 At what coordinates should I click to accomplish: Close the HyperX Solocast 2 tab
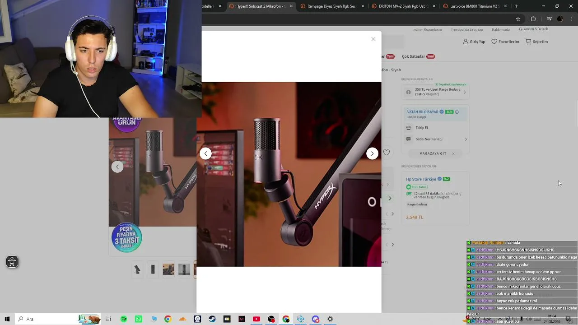coord(291,6)
